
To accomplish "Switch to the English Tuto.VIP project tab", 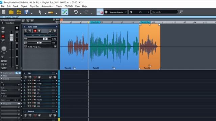I will (12, 17).
